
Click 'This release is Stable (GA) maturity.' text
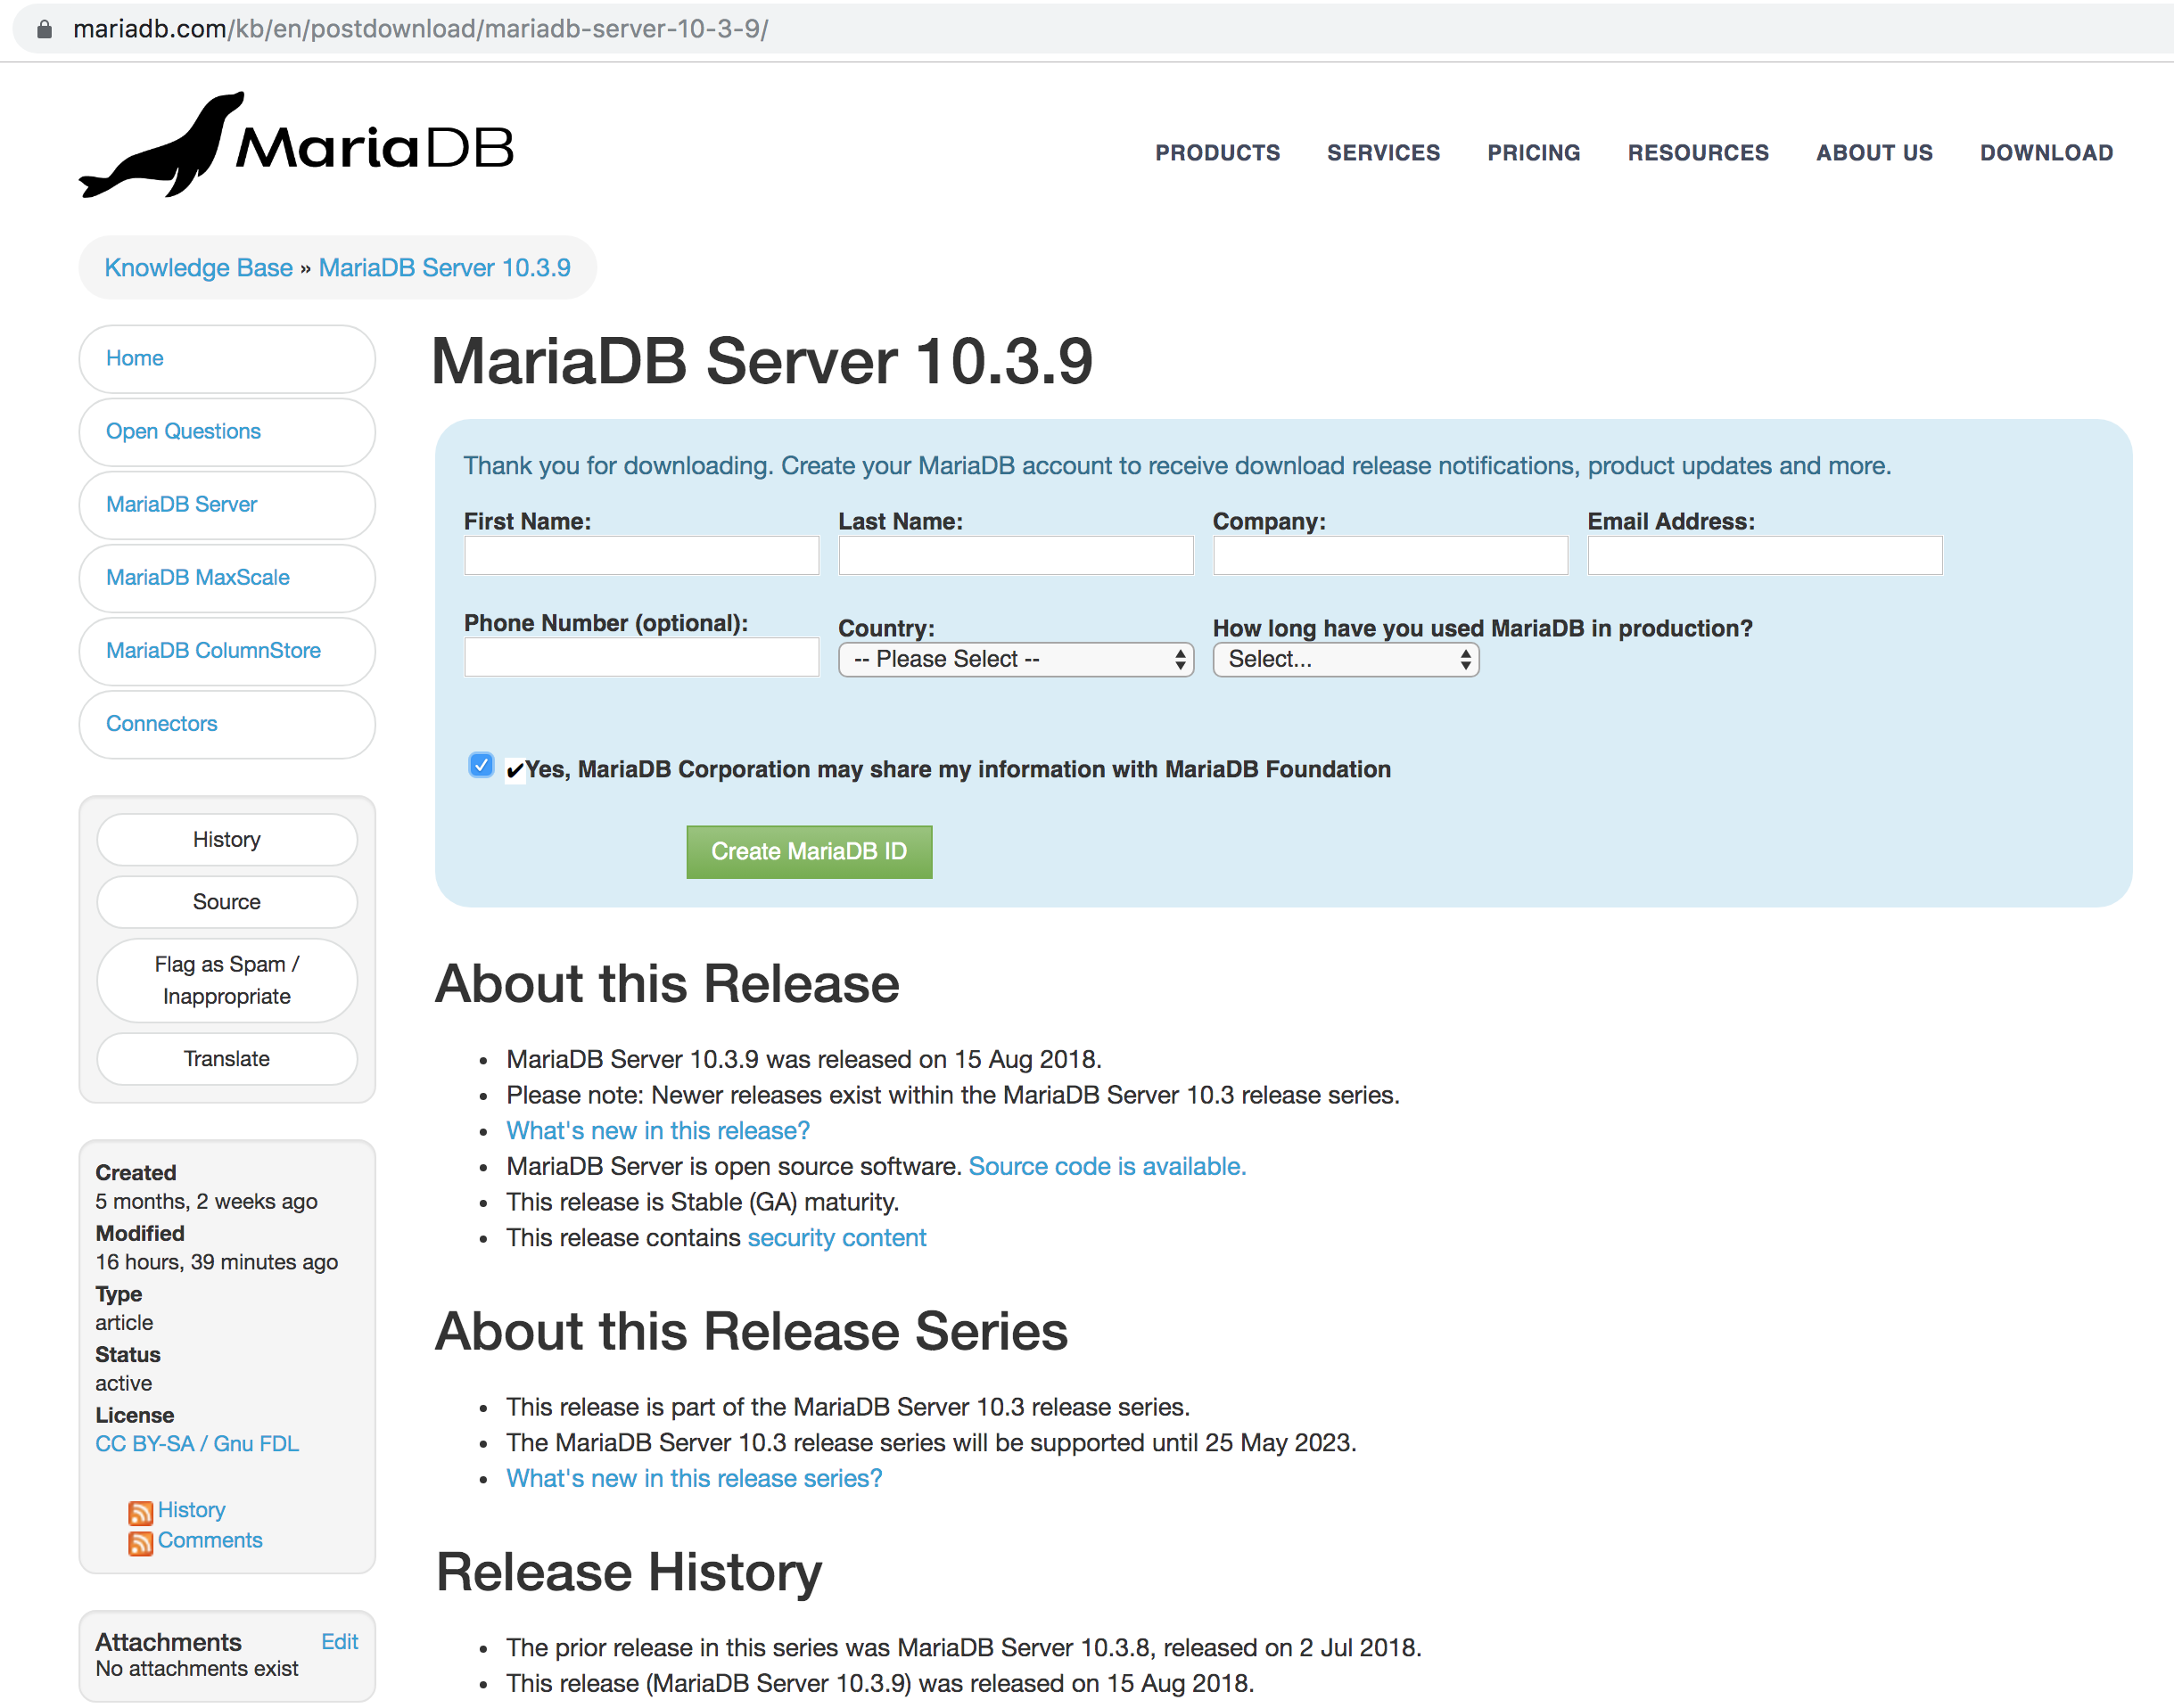(x=703, y=1202)
